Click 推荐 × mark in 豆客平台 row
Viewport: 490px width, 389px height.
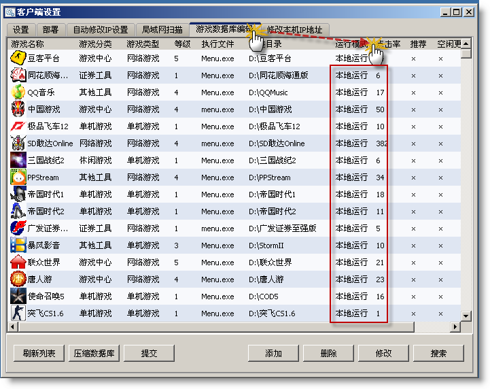pos(413,58)
